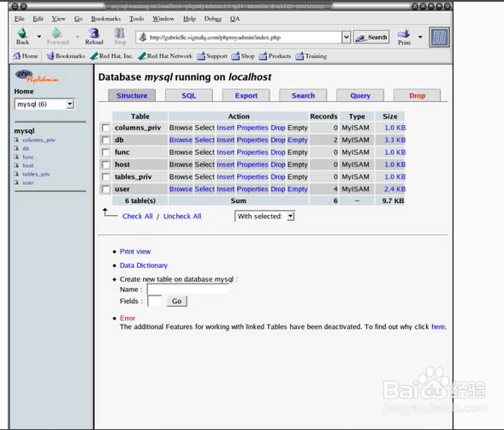Open the Back button history arrow

(x=39, y=36)
